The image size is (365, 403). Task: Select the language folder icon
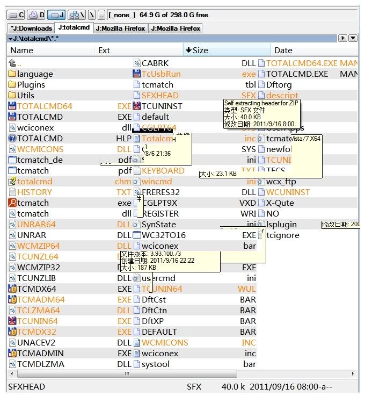pyautogui.click(x=12, y=74)
